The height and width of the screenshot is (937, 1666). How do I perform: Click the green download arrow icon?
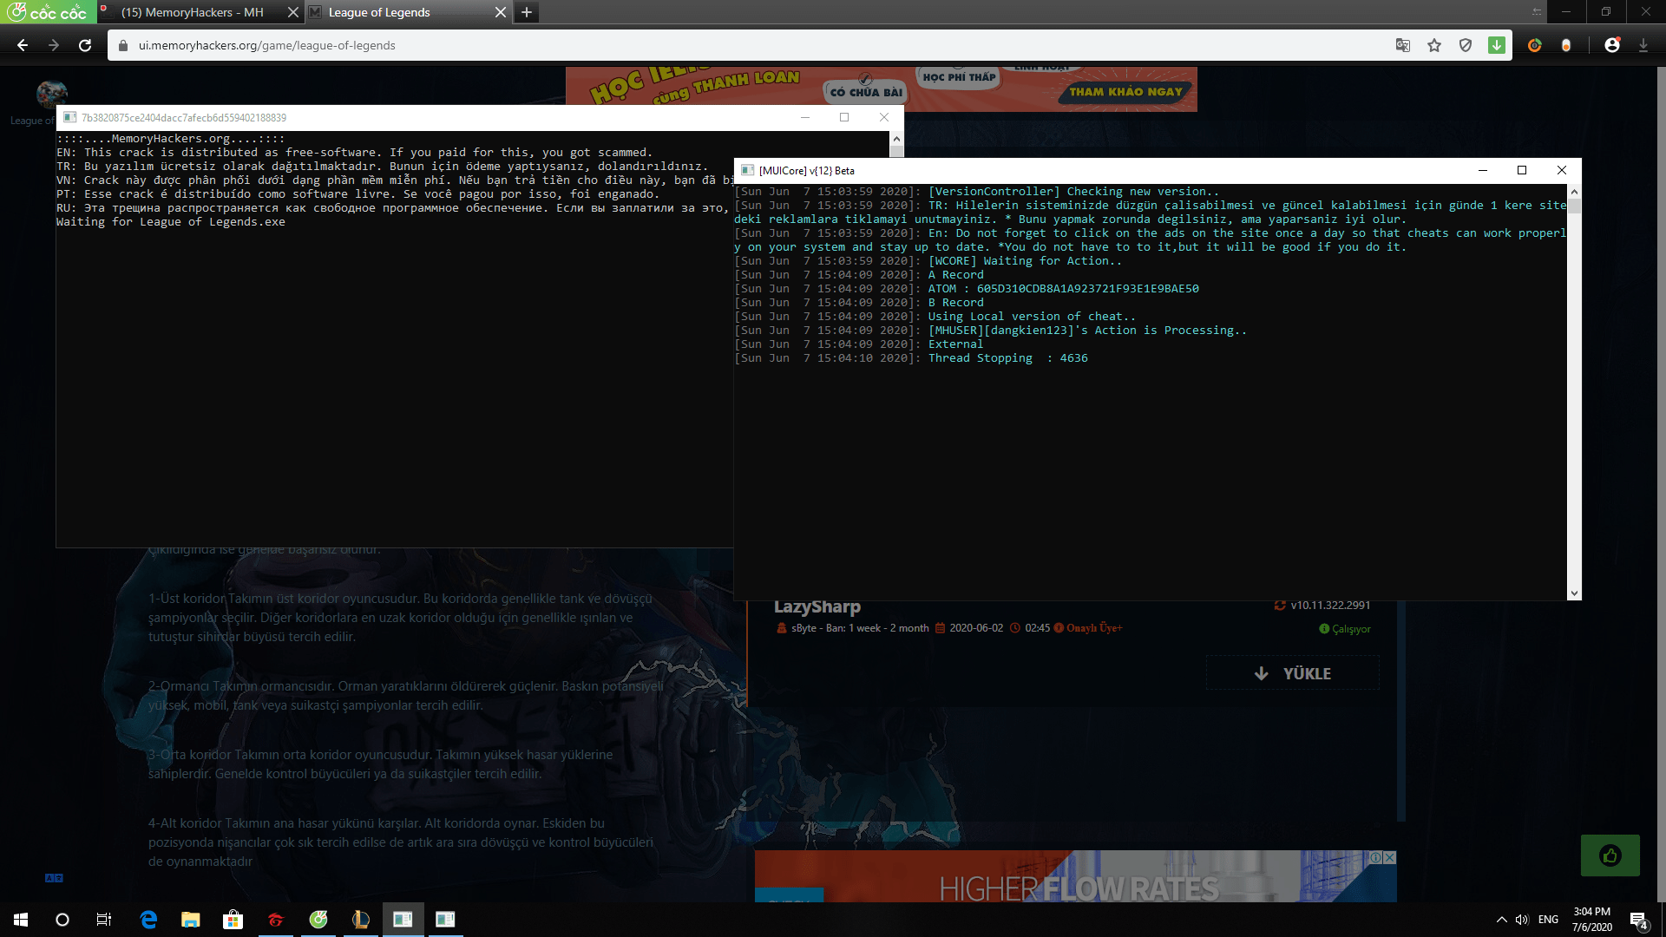pos(1497,45)
